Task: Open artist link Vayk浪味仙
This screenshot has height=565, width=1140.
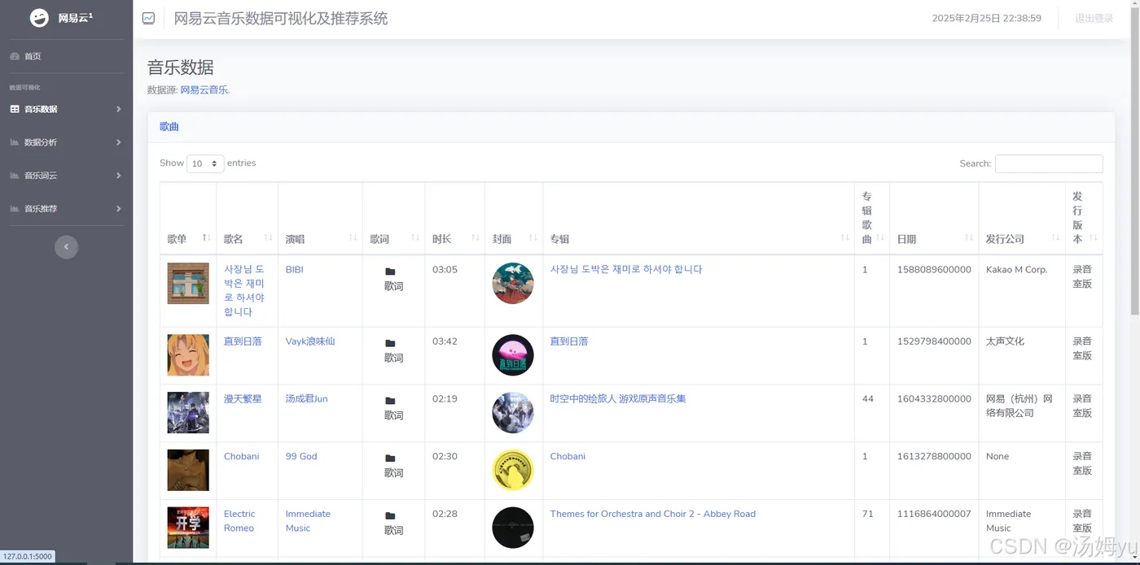Action: [310, 341]
